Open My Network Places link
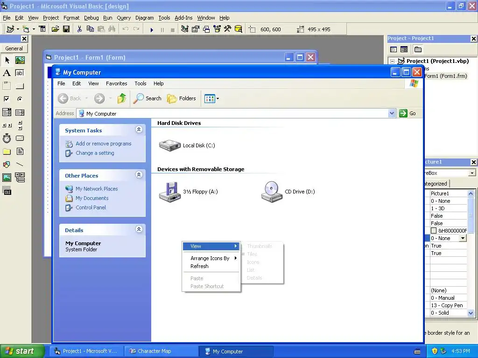Viewport: 478px width, 358px height. 97,189
